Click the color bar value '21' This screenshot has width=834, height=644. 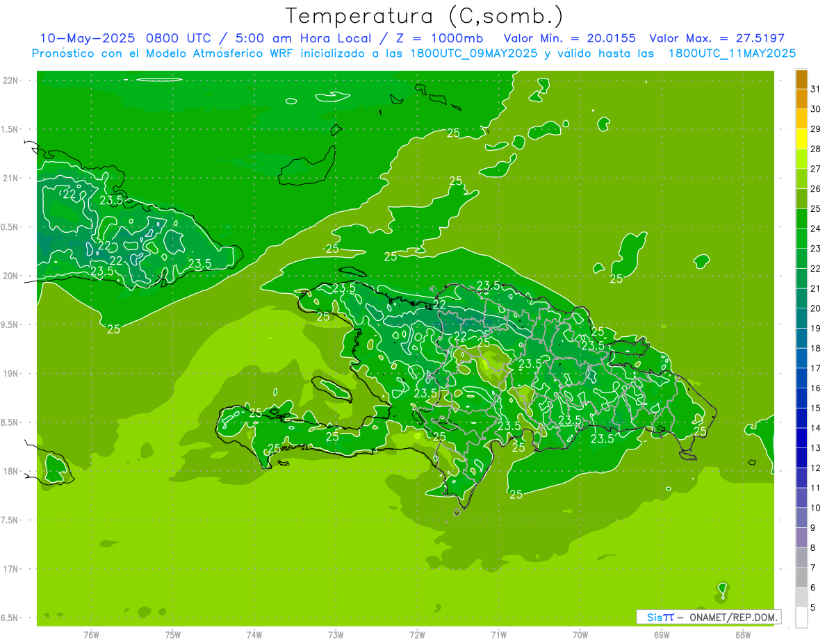pyautogui.click(x=816, y=288)
